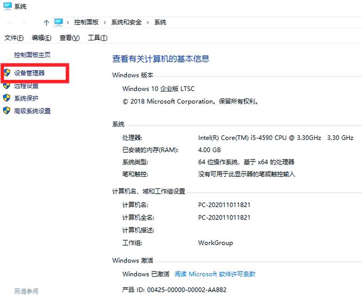
Task: Open the 工具(T) menu
Action: (x=98, y=38)
